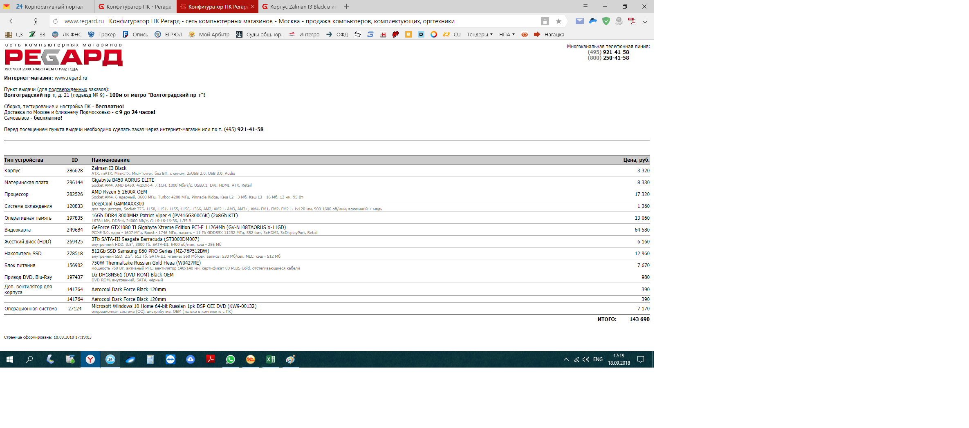Open a new browser tab
This screenshot has width=969, height=428.
coord(347,7)
